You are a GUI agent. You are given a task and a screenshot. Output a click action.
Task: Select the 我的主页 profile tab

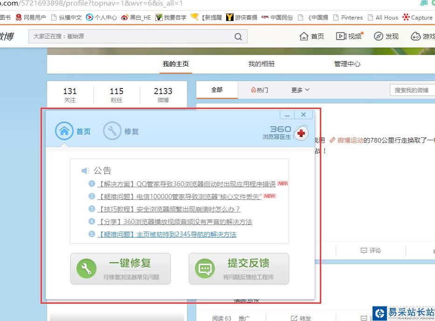click(176, 64)
